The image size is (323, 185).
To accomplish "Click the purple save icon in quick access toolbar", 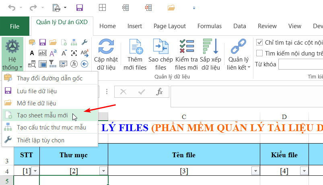I will click(79, 8).
